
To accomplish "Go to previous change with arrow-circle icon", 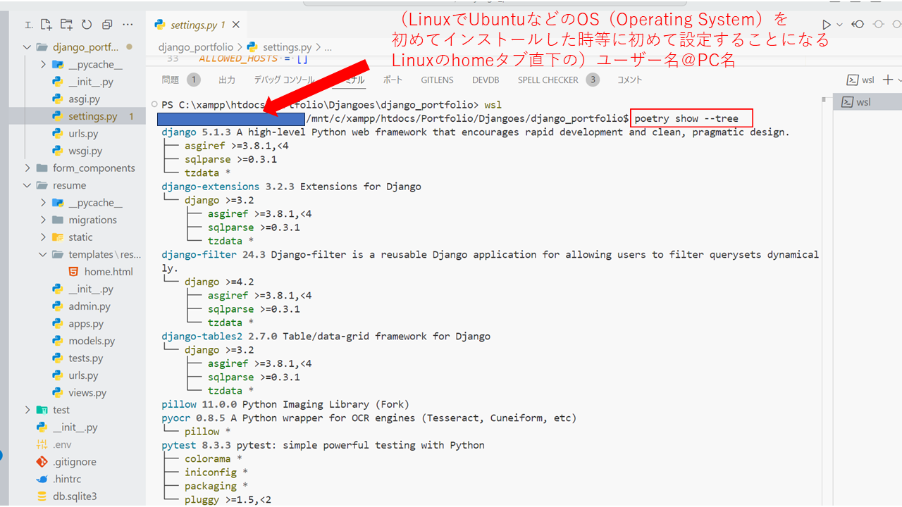I will (858, 25).
